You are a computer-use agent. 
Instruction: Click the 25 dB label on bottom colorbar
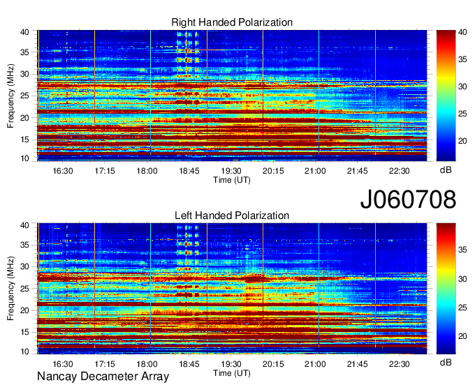click(462, 308)
